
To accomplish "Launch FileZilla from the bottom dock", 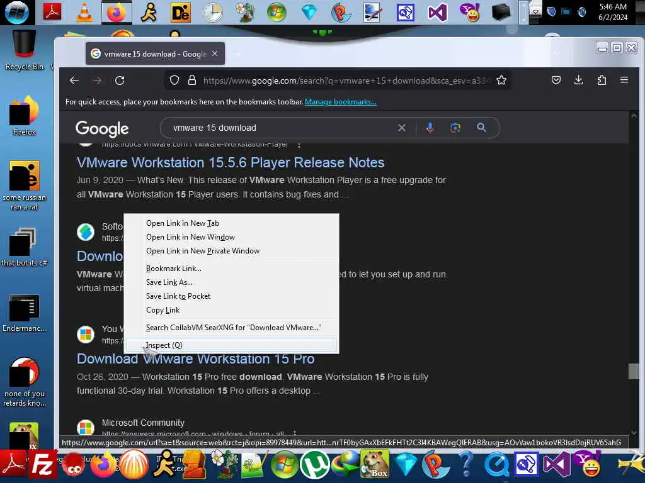I will (x=43, y=465).
